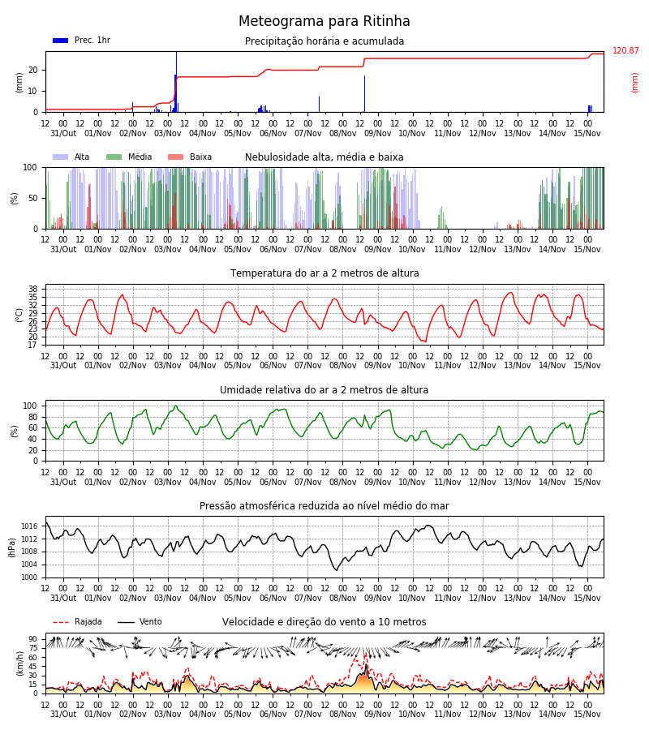Click the red Baixa legend swatch

point(175,157)
